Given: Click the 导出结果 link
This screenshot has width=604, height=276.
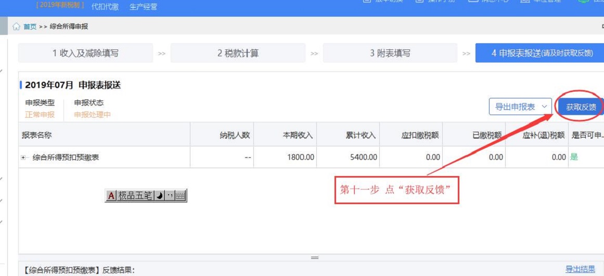Looking at the screenshot, I should click(x=580, y=269).
